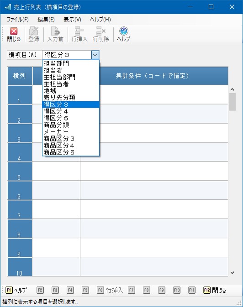Click the scrollbar down arrow
This screenshot has width=243, height=307.
tap(232, 273)
